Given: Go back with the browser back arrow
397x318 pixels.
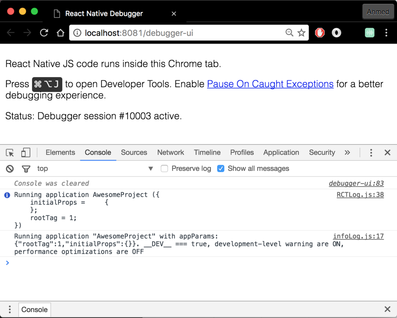Looking at the screenshot, I should pyautogui.click(x=11, y=33).
